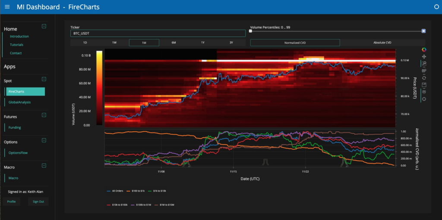Click the Reset chart view icon

[x=424, y=78]
